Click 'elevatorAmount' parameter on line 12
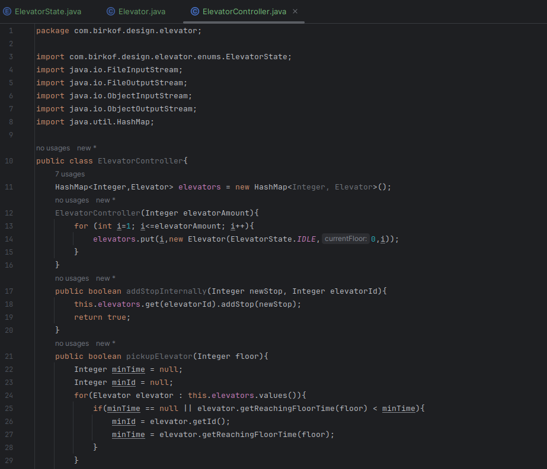 [216, 213]
